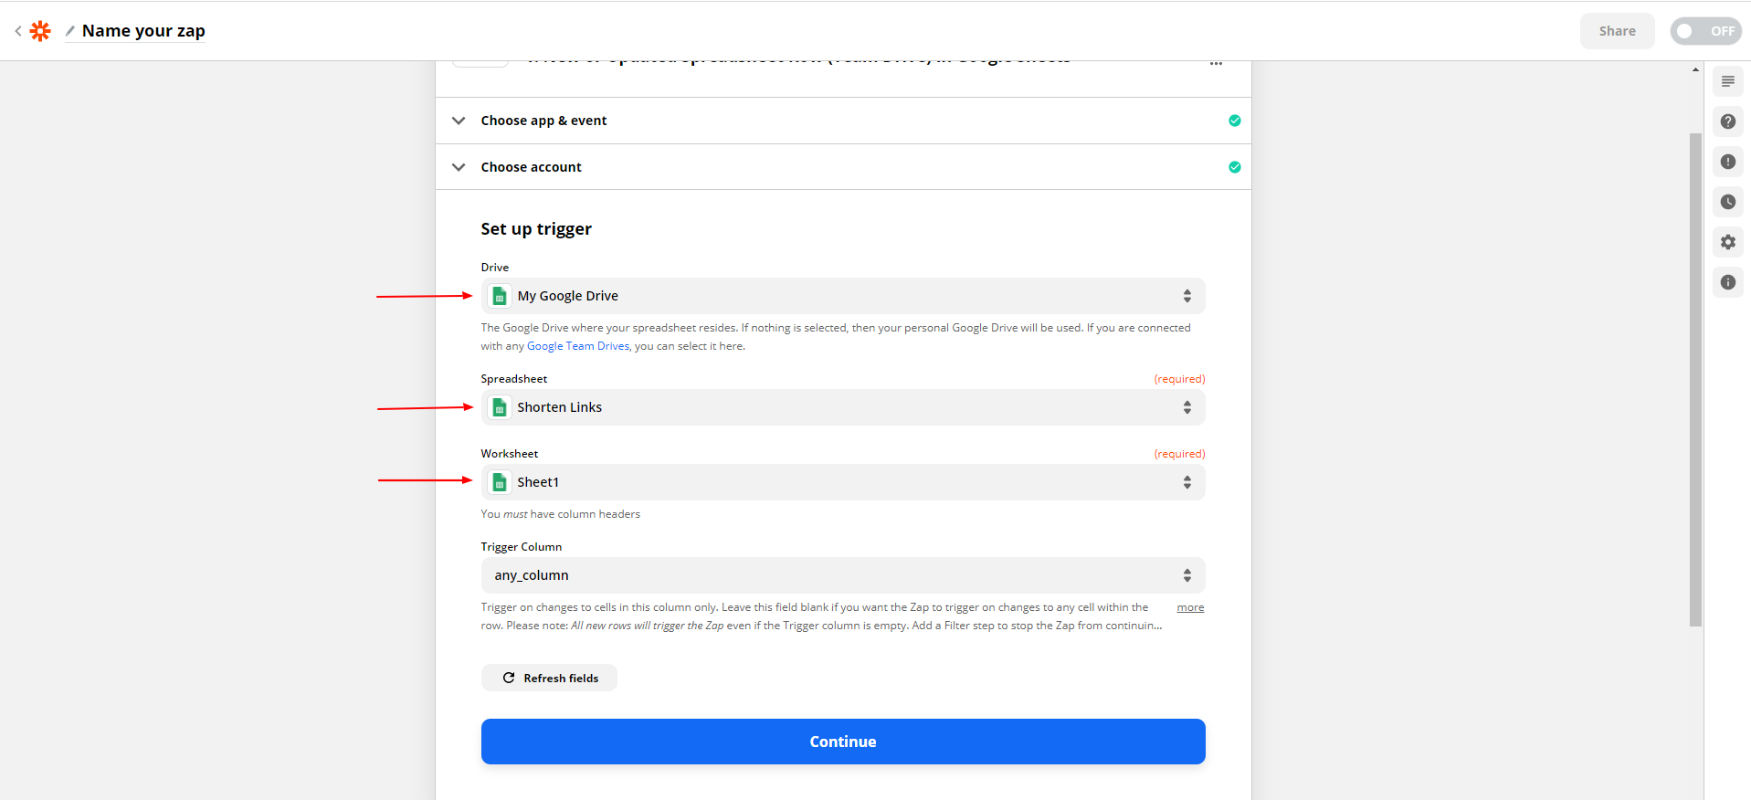Open the Drive dropdown showing My Google Drive
Image resolution: width=1751 pixels, height=800 pixels.
pyautogui.click(x=842, y=296)
